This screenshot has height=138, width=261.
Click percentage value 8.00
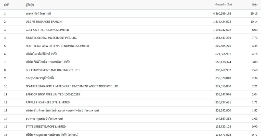[x=255, y=30]
